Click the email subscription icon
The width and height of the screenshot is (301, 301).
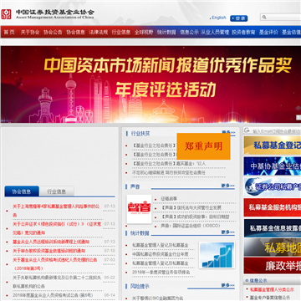(247, 130)
